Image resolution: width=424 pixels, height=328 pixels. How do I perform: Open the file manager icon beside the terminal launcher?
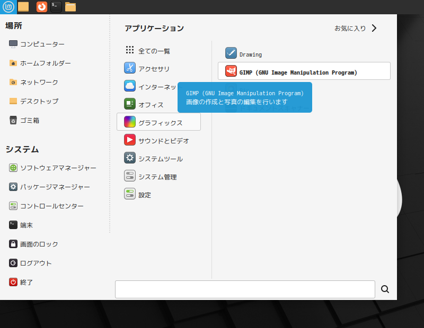(70, 7)
